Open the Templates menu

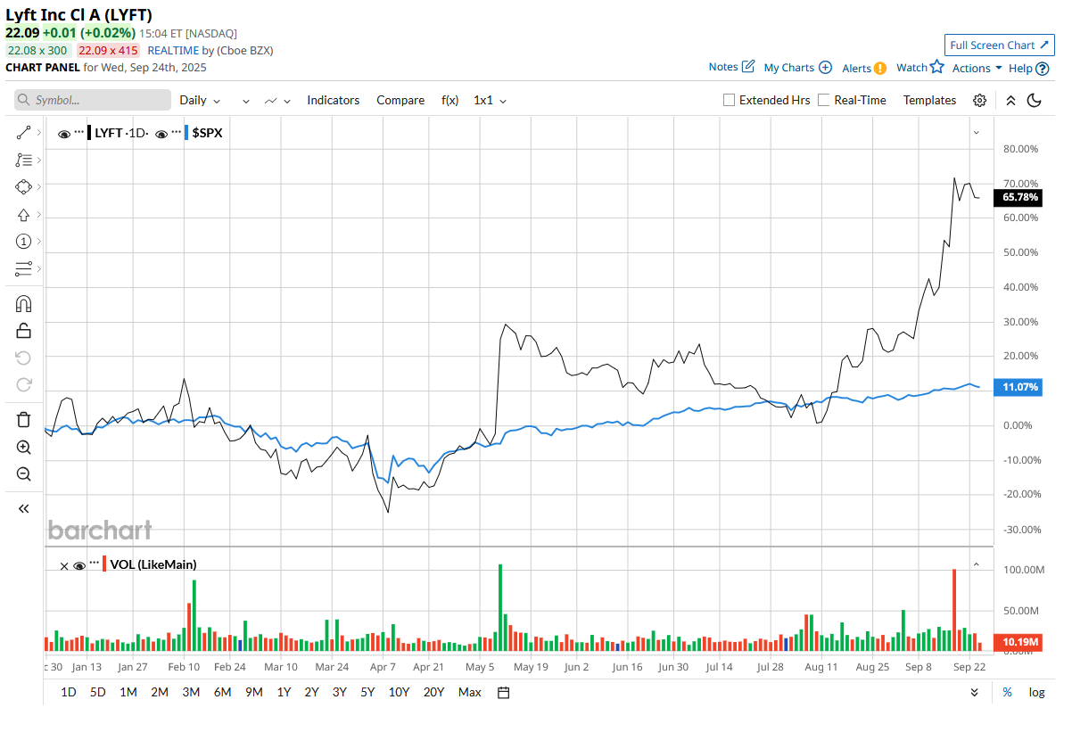click(929, 100)
